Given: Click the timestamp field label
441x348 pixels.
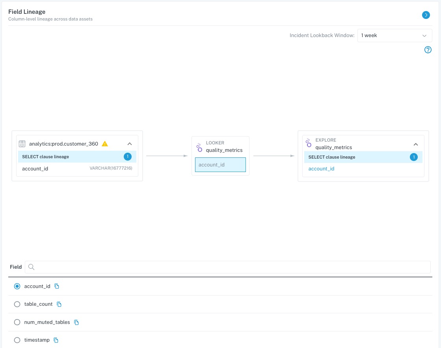Looking at the screenshot, I should click(x=37, y=340).
